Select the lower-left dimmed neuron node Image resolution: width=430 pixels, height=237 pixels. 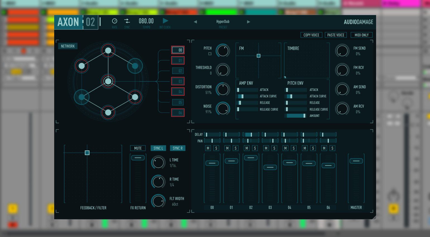pyautogui.click(x=82, y=97)
